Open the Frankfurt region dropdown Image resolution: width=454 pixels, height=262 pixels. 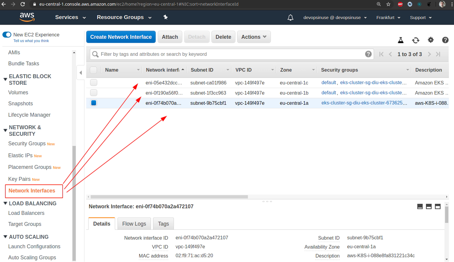pyautogui.click(x=388, y=18)
